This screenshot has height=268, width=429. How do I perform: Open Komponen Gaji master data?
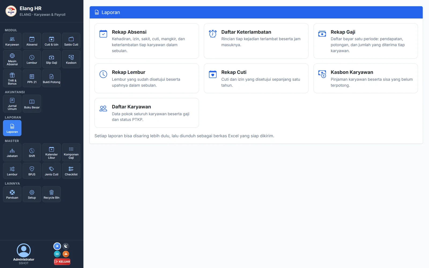[x=71, y=152]
